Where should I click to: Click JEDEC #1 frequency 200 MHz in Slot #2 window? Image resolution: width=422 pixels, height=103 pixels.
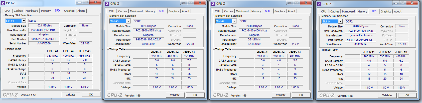tap(263, 56)
